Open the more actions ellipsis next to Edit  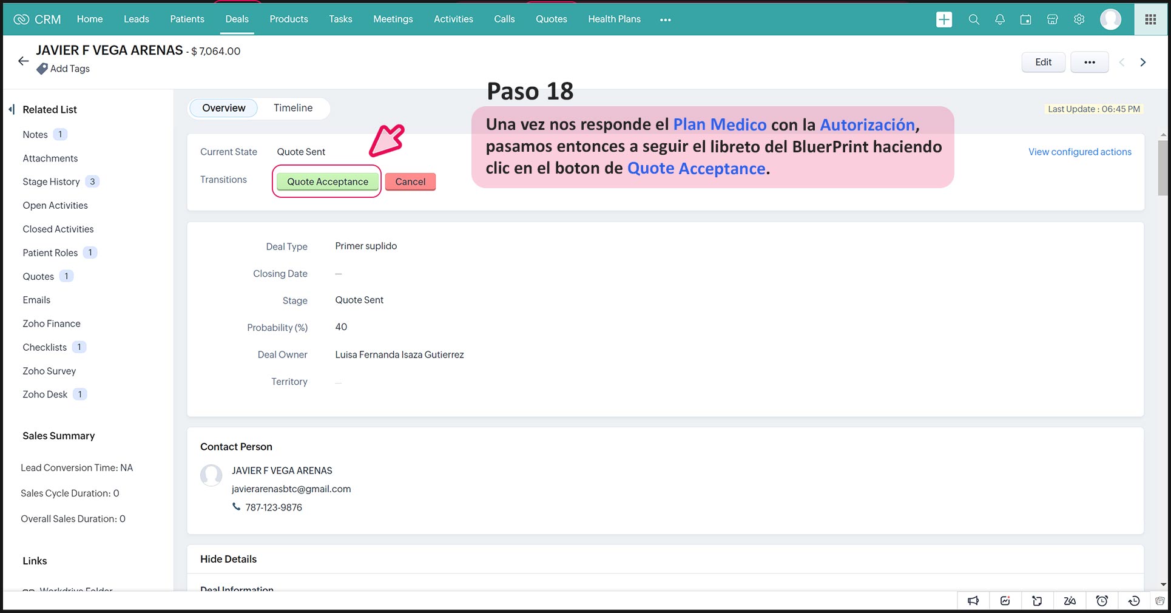click(x=1089, y=62)
